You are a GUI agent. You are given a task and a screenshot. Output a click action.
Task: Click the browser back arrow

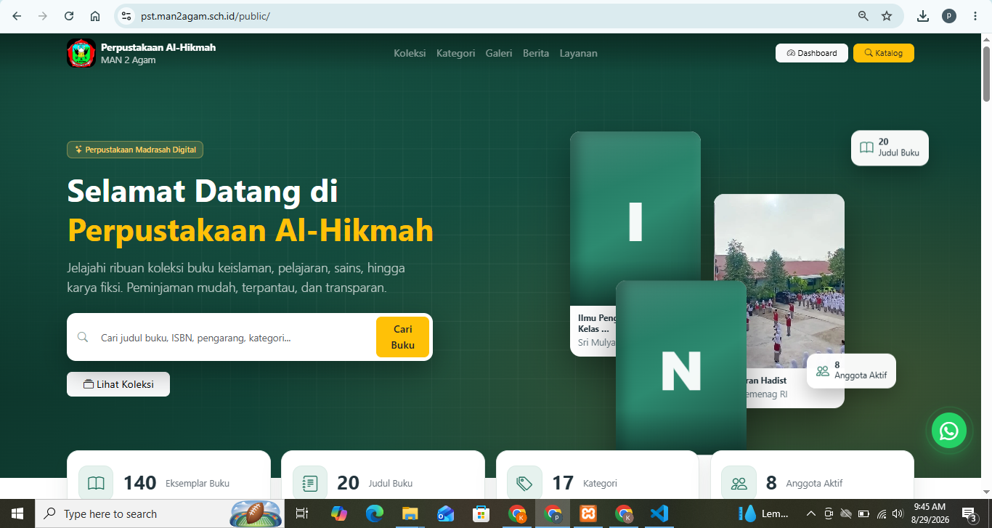[17, 16]
